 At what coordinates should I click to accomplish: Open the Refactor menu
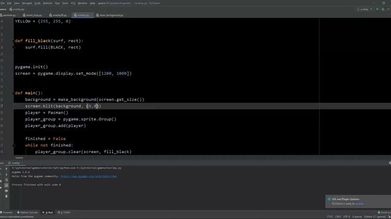tap(48, 3)
